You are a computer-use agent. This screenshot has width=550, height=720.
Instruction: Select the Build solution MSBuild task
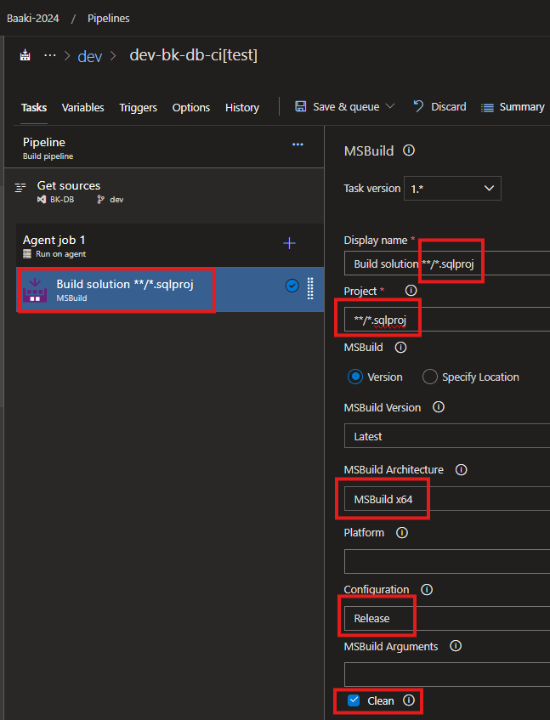click(170, 290)
